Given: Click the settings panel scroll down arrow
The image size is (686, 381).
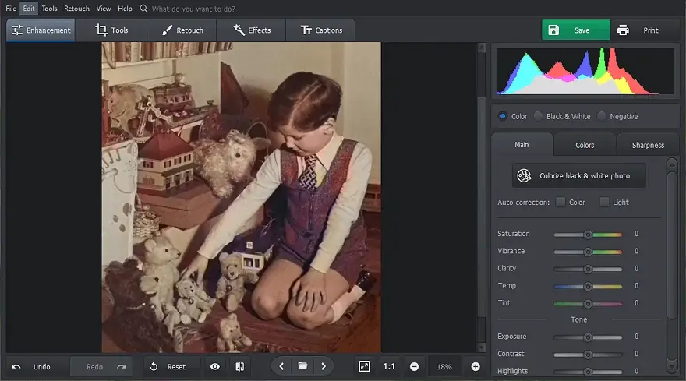Looking at the screenshot, I should pyautogui.click(x=672, y=366).
